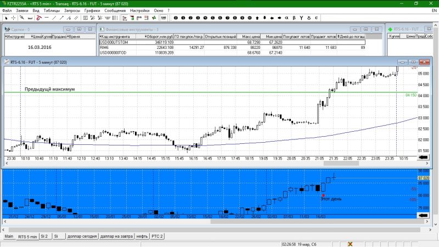
Task: Click the Сделки panel title icon
Action: pos(7,29)
